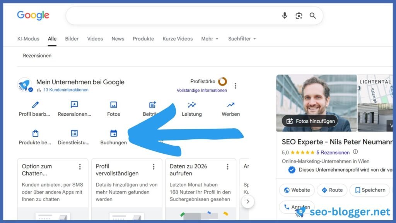This screenshot has width=396, height=223.
Task: Open Werben trending arrow icon
Action: (x=230, y=105)
